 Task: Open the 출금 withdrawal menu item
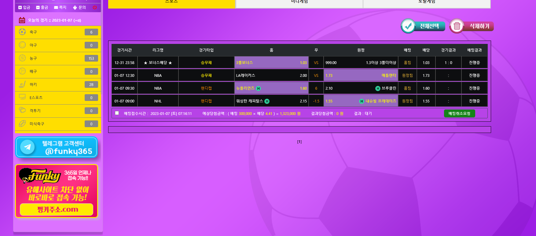[42, 7]
